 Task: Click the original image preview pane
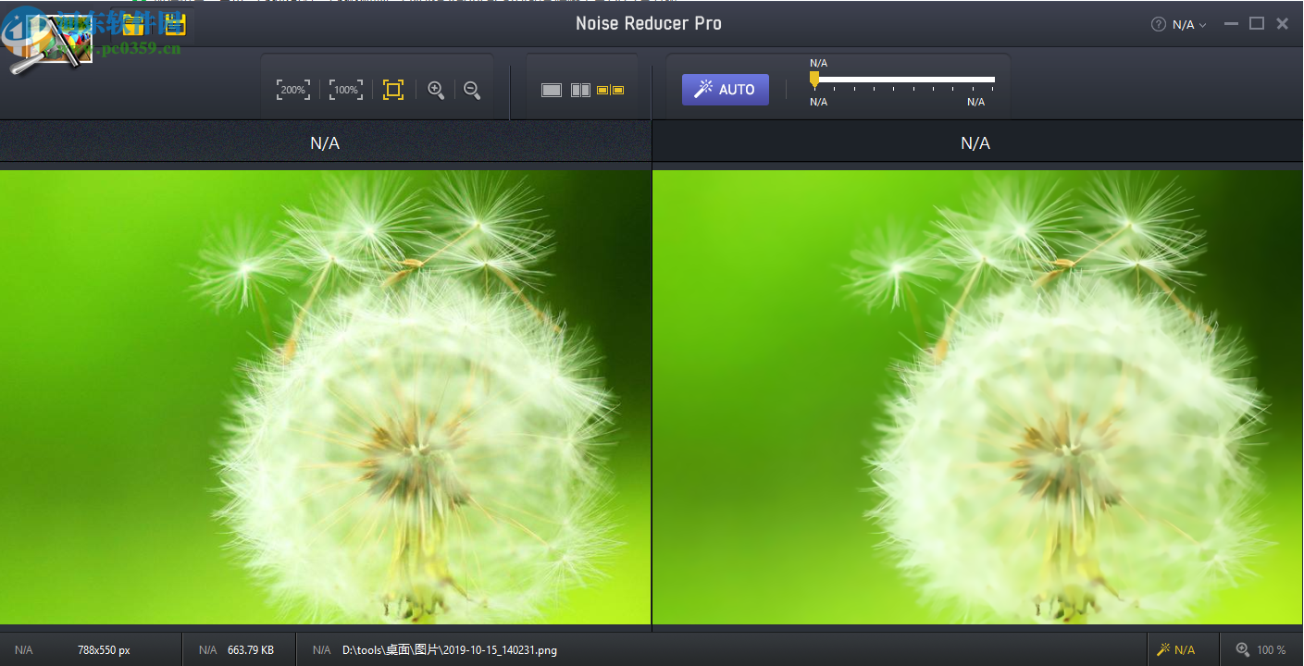(326, 397)
